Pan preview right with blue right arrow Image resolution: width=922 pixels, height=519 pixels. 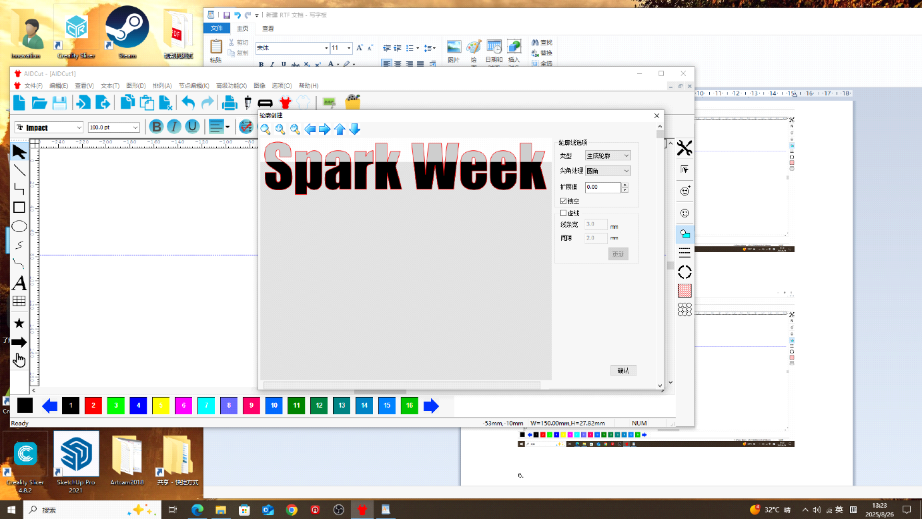(325, 129)
